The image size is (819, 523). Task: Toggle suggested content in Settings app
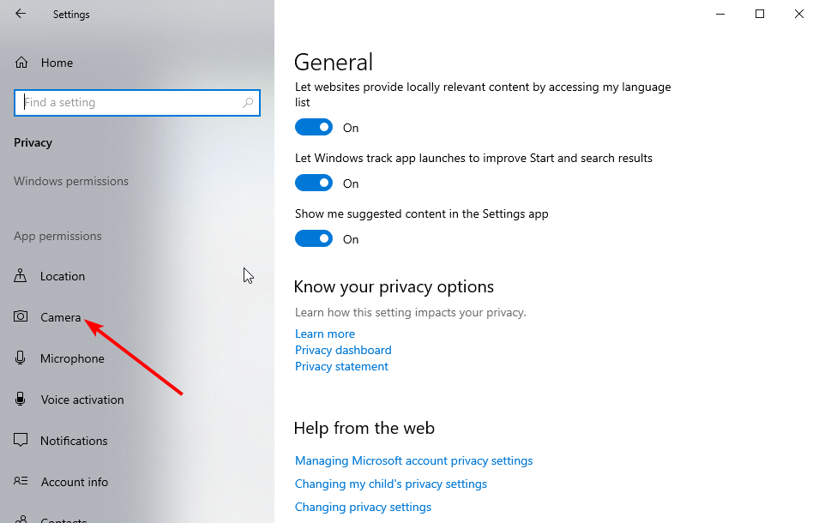point(313,239)
